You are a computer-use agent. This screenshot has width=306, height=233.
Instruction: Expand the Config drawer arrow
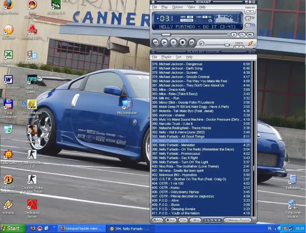[x=239, y=47]
